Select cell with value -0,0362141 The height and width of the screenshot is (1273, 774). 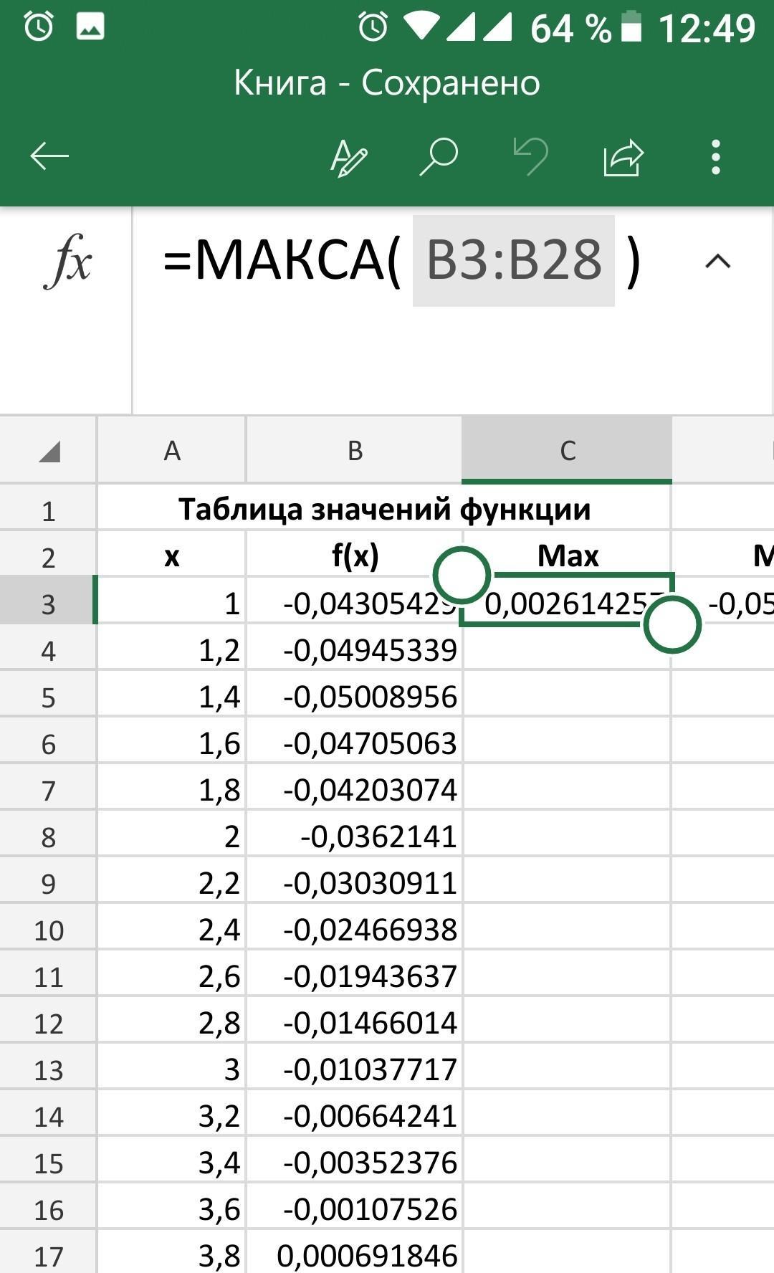point(355,836)
